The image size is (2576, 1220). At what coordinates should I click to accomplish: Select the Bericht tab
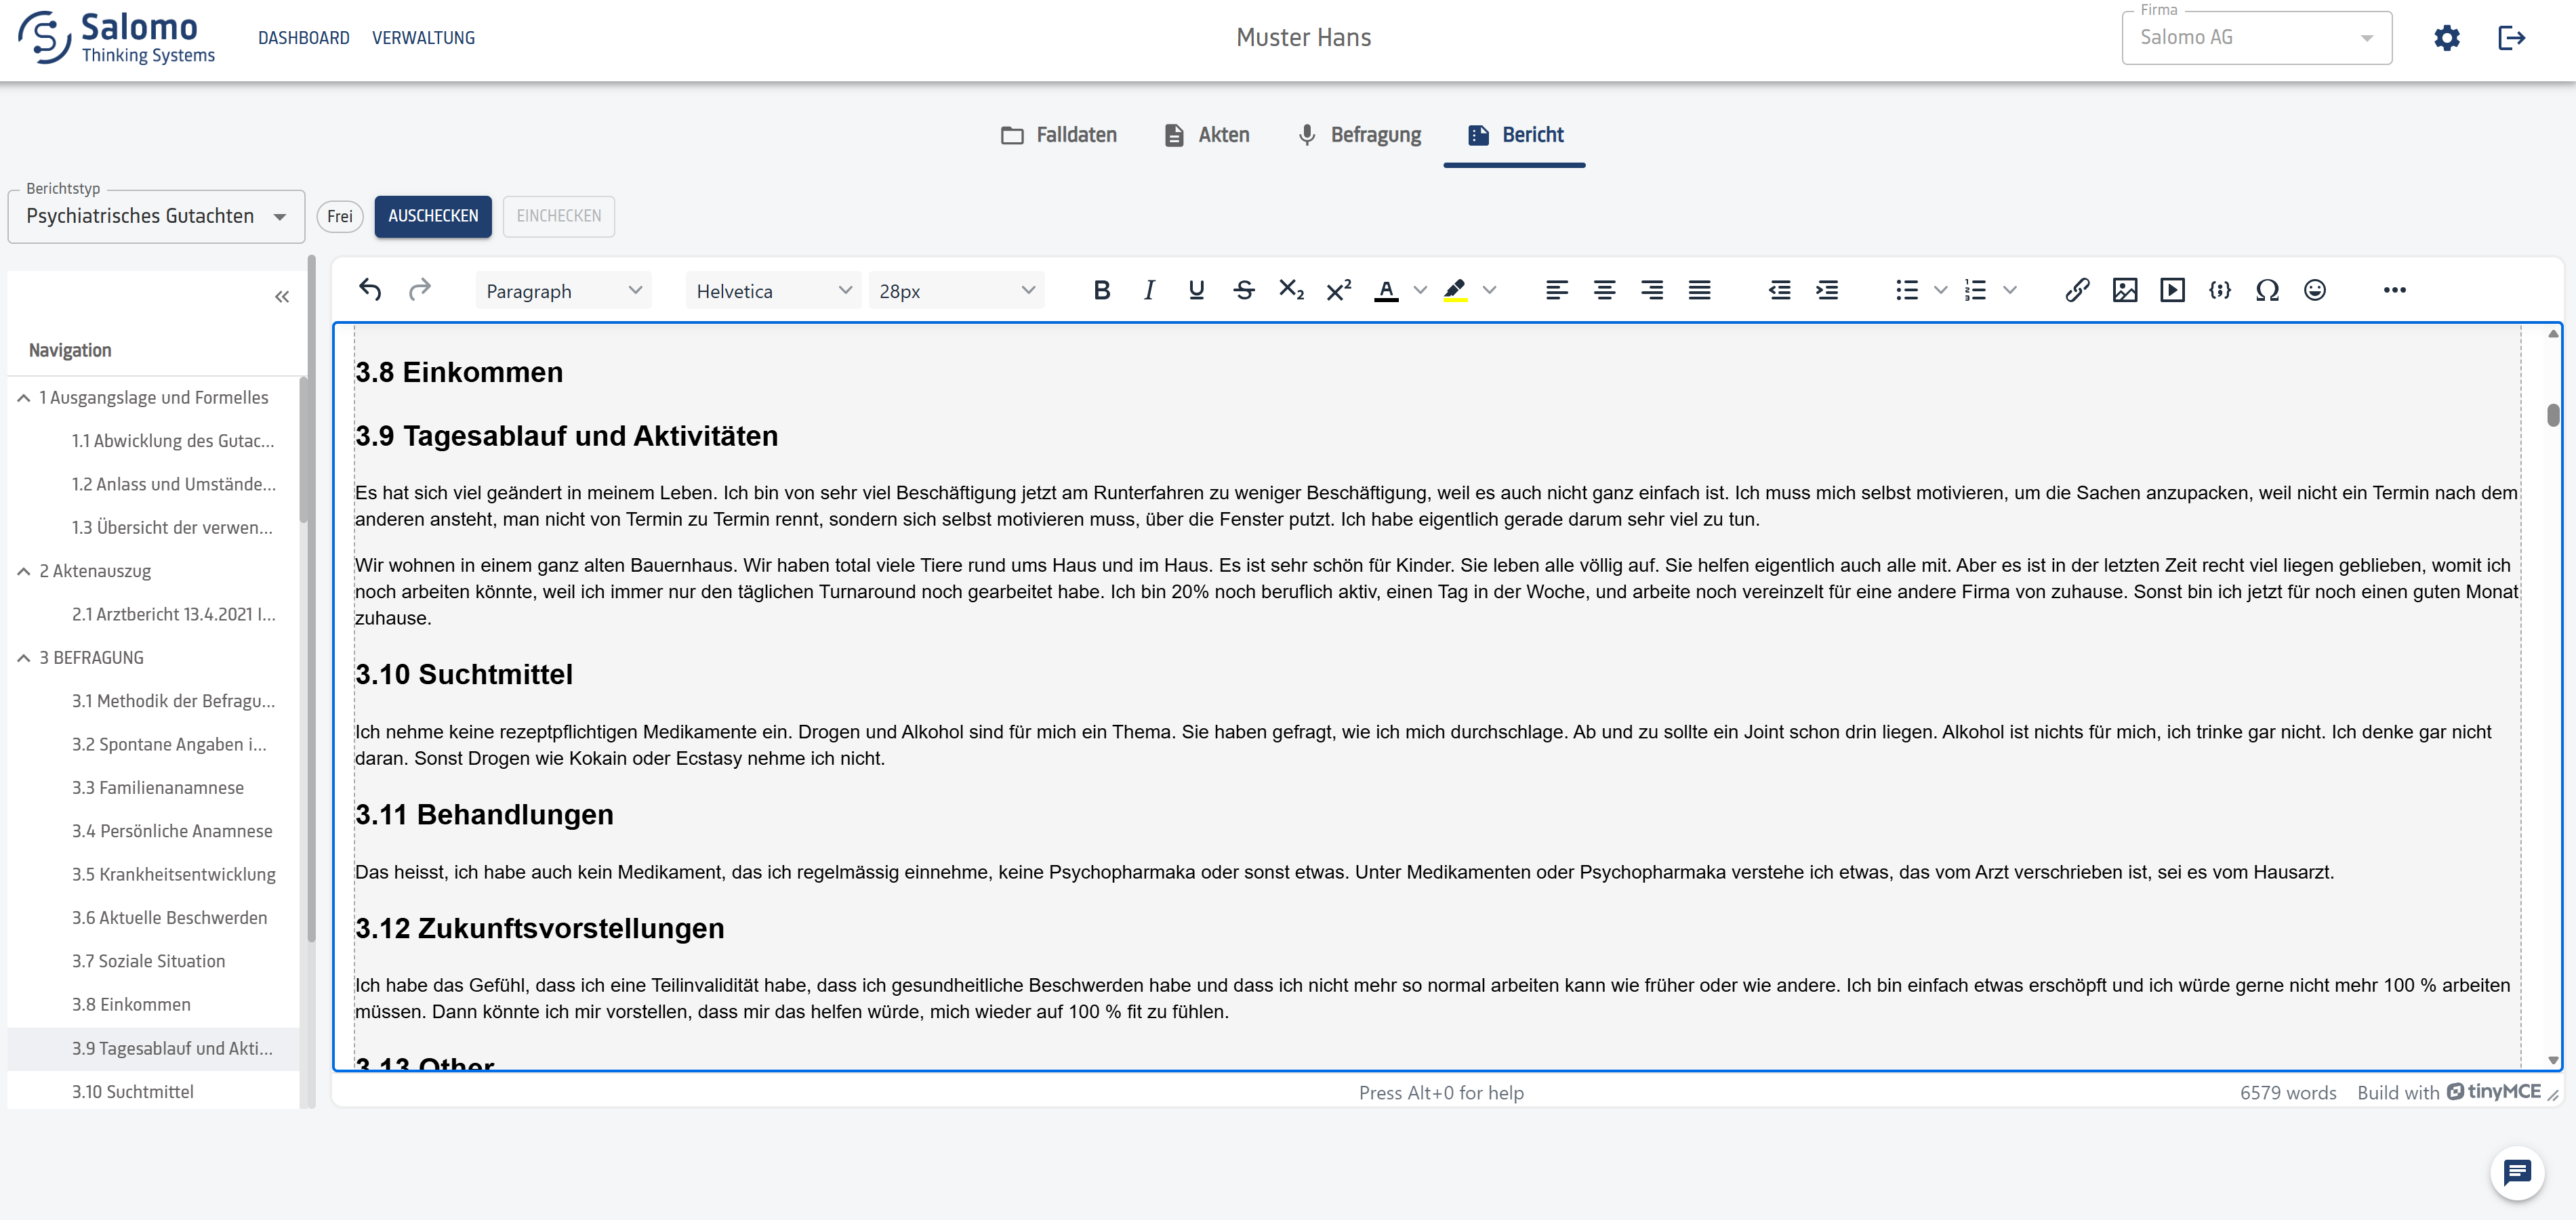coord(1514,135)
